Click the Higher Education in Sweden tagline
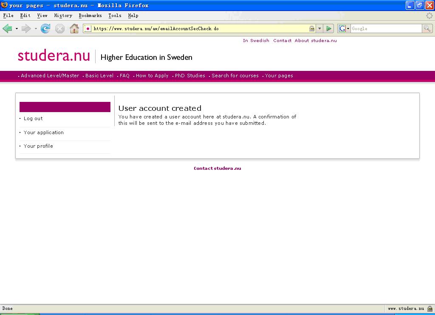 (x=147, y=57)
